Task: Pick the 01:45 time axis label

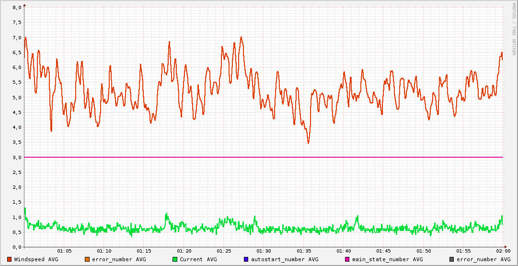Action: (x=383, y=251)
